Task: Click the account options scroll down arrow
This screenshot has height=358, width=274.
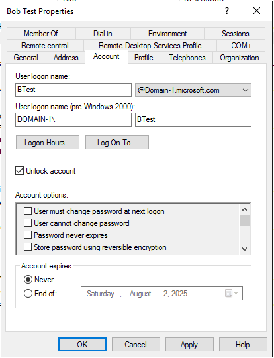Action: pyautogui.click(x=245, y=249)
